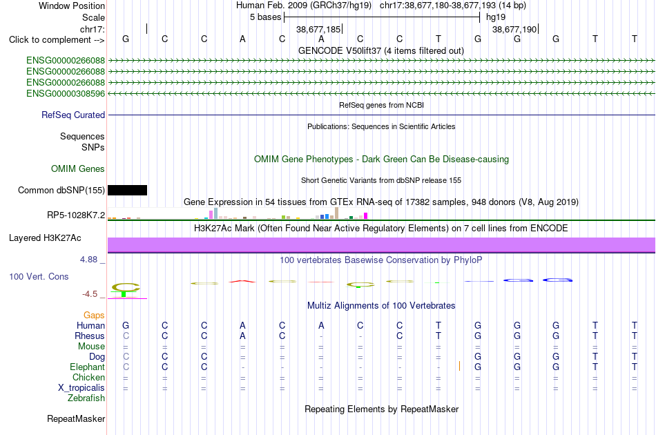Click the chr17: base position label
This screenshot has width=656, height=435.
pyautogui.click(x=93, y=29)
